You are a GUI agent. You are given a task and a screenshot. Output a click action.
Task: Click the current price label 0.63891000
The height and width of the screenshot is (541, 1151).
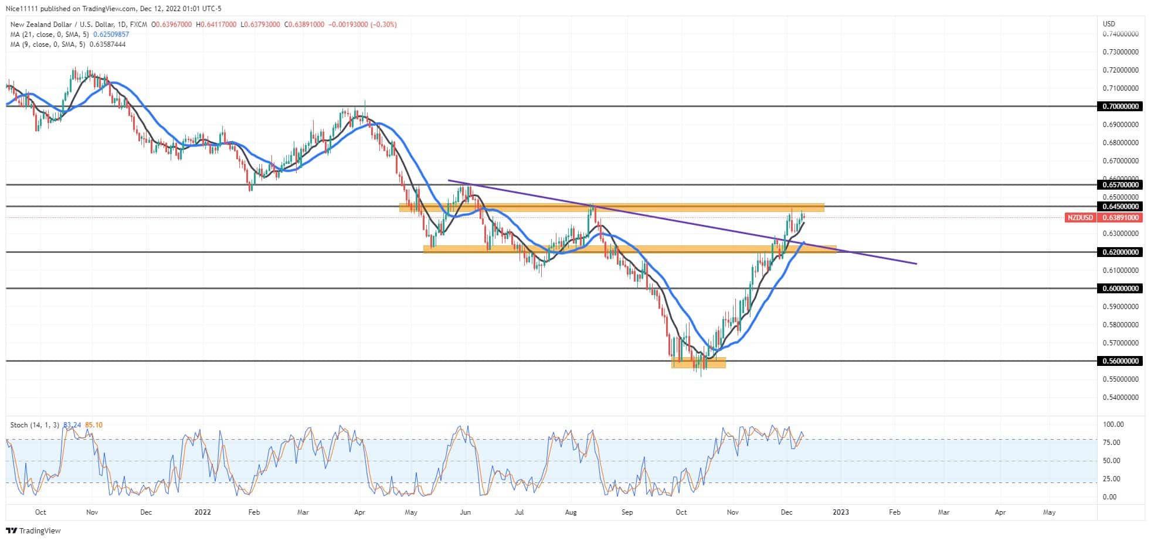click(1121, 218)
